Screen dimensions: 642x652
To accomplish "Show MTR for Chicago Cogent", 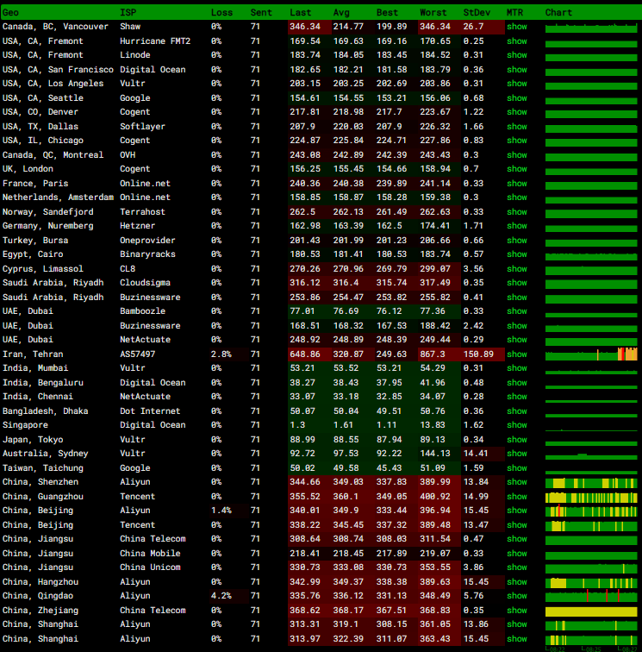I will coord(516,141).
